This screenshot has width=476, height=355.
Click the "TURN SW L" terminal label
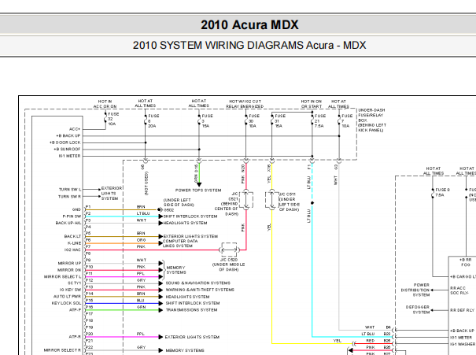70,190
